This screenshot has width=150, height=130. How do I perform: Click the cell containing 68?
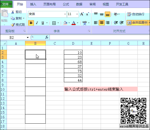click(73, 62)
